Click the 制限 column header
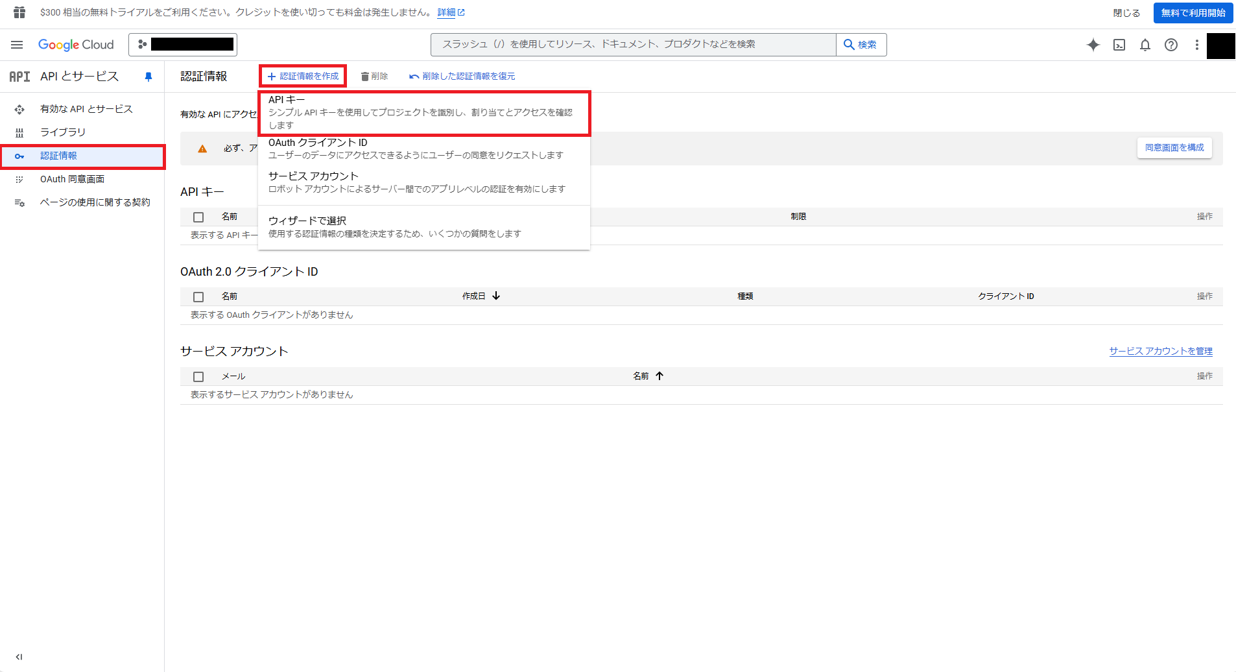 click(x=798, y=217)
